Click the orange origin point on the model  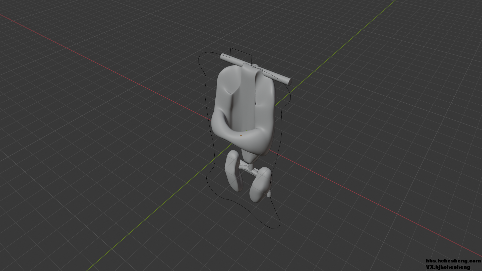click(241, 135)
